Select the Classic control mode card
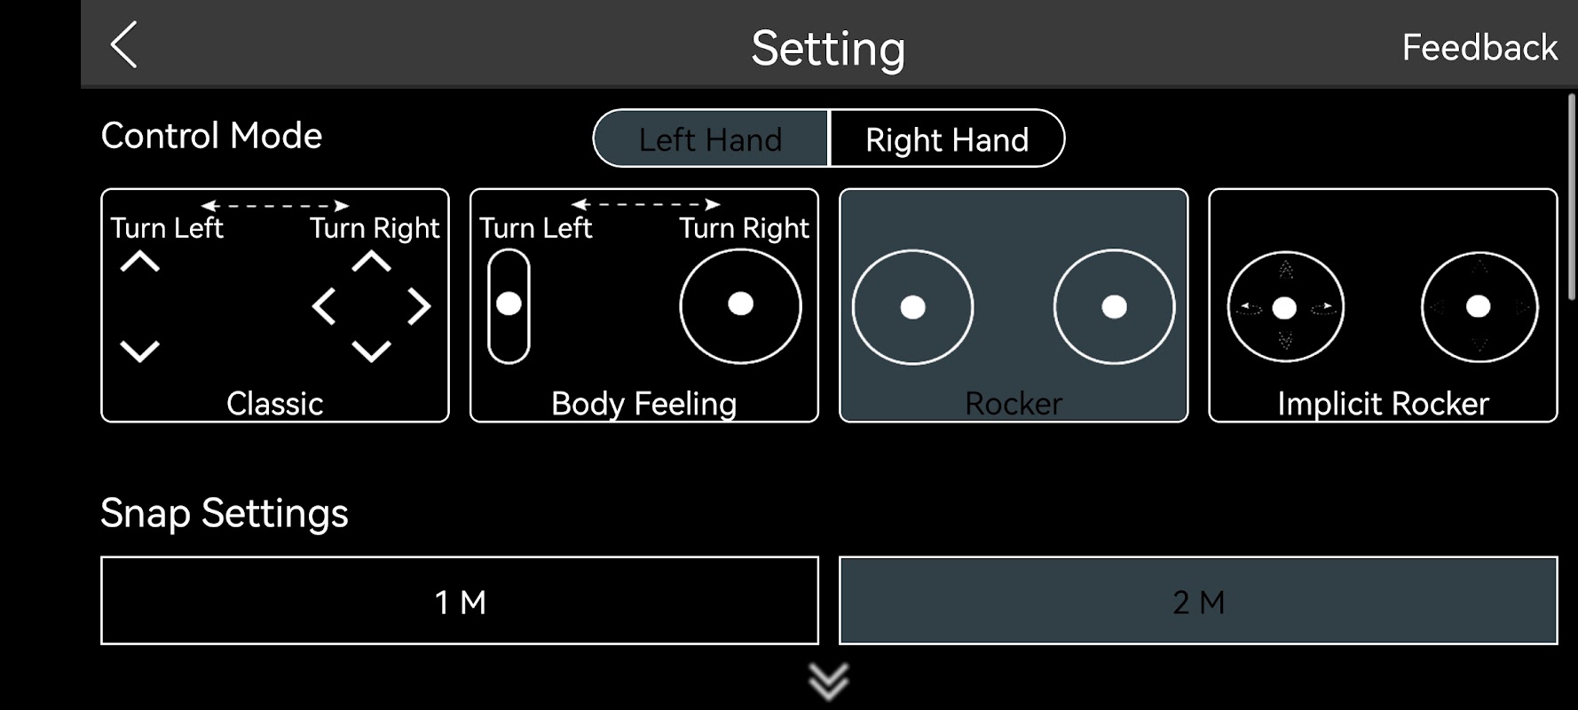The width and height of the screenshot is (1578, 710). (275, 305)
